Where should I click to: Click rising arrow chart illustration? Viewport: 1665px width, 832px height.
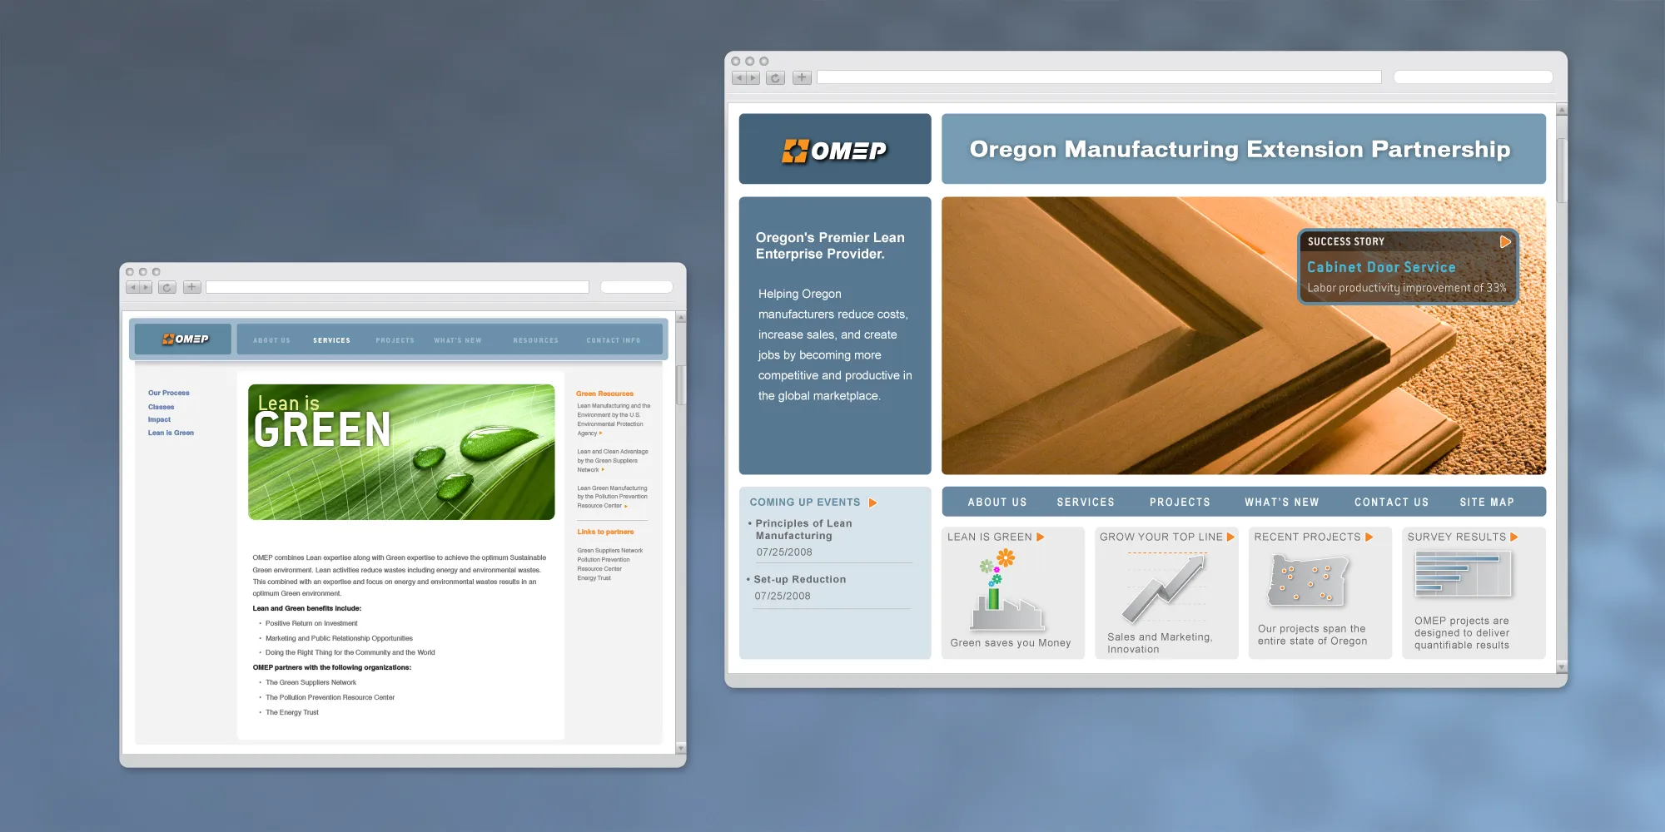click(1163, 589)
